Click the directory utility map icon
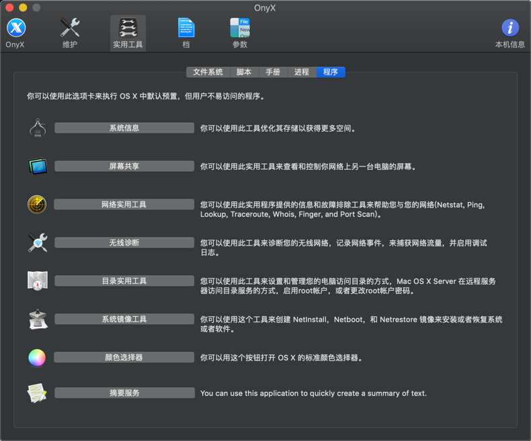 click(x=38, y=281)
